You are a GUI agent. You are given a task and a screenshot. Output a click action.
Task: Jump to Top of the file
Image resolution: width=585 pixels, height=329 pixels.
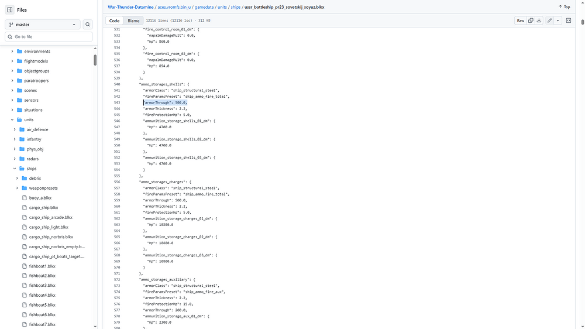click(x=564, y=7)
